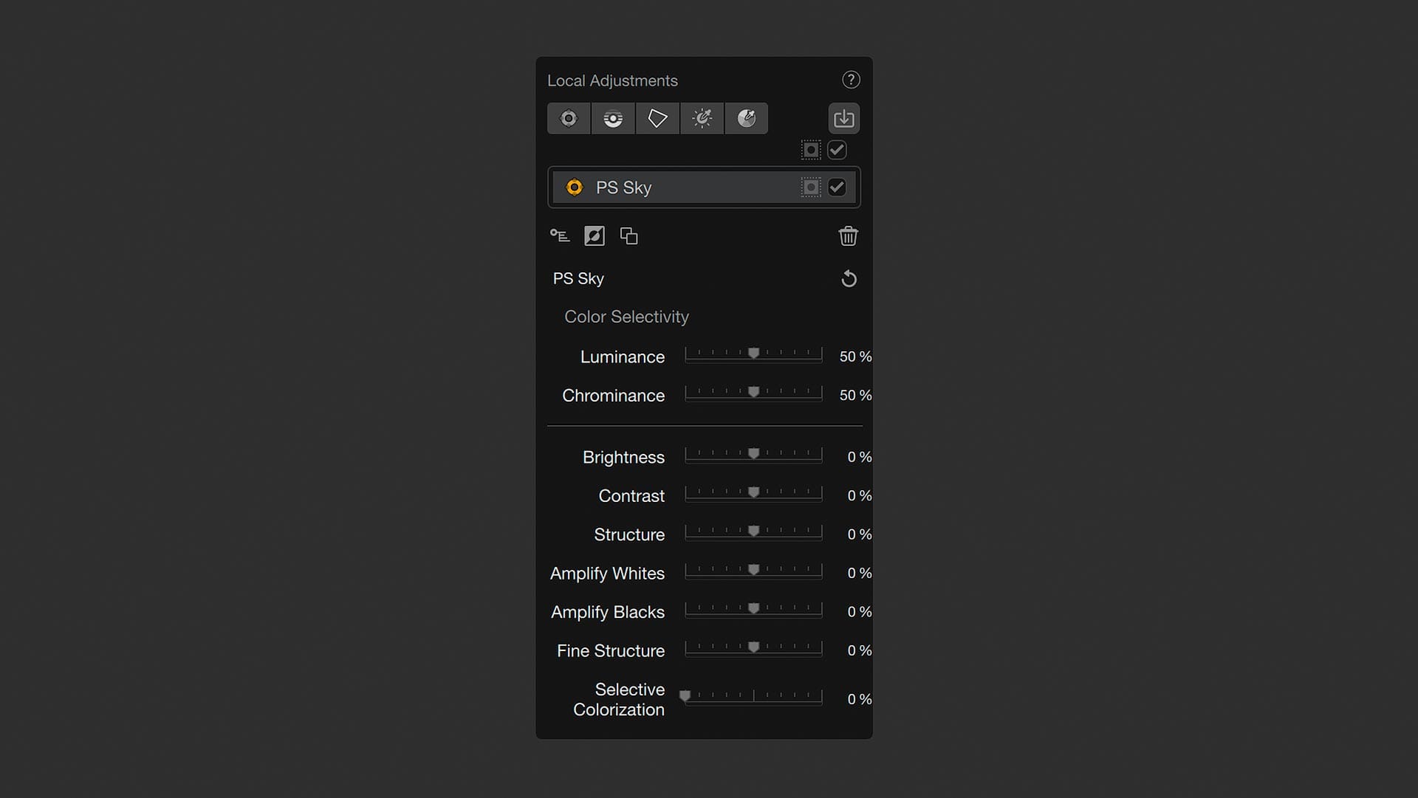Image resolution: width=1418 pixels, height=798 pixels.
Task: Click the Contrast slider
Action: pyautogui.click(x=753, y=494)
